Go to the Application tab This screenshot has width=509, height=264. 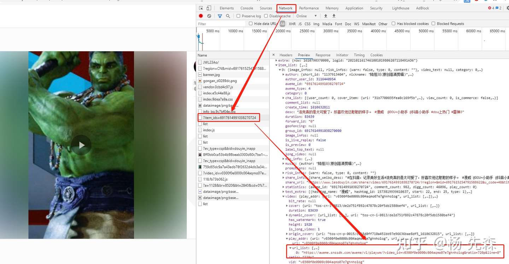click(354, 8)
